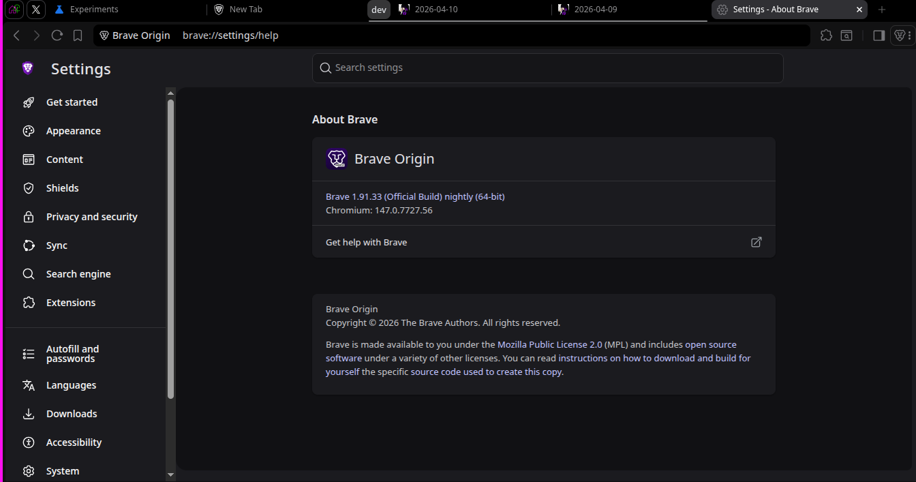Image resolution: width=916 pixels, height=482 pixels.
Task: Click the open source software link
Action: [711, 345]
